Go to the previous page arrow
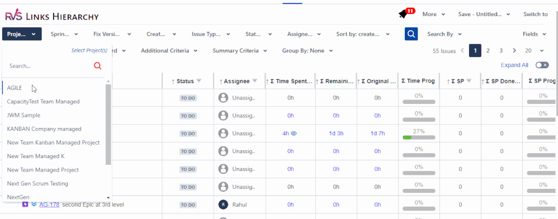Viewport: 558px width, 219px height. 462,50
